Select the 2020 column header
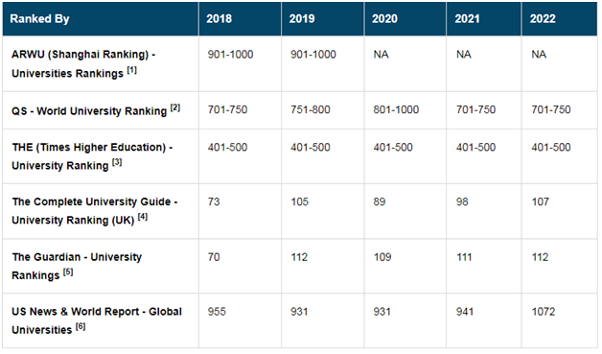Image resolution: width=602 pixels, height=354 pixels. 384,19
